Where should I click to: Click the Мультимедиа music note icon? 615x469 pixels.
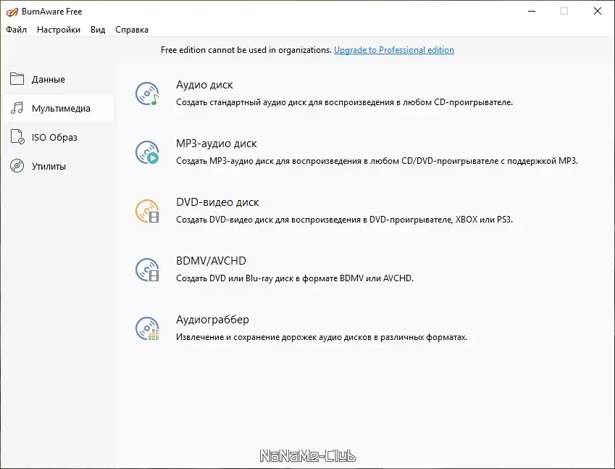pos(17,108)
